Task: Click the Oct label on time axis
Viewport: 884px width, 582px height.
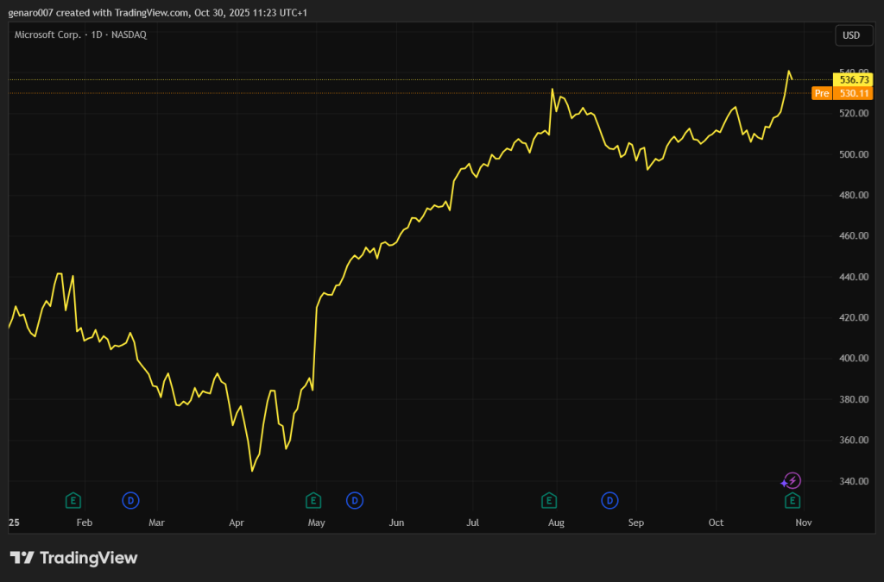Action: coord(716,523)
